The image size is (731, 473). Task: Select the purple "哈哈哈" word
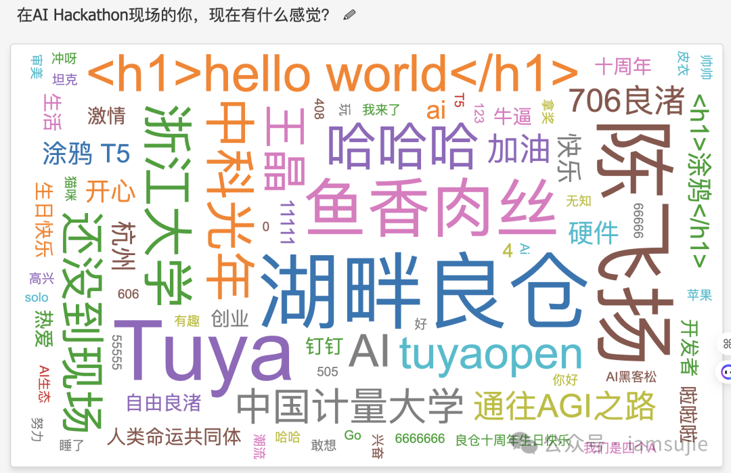point(403,145)
